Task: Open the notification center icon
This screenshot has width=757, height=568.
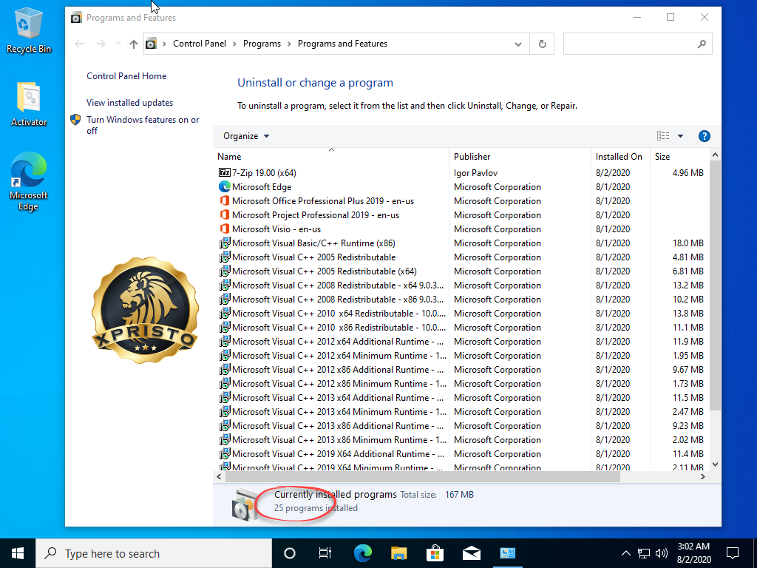Action: (733, 553)
